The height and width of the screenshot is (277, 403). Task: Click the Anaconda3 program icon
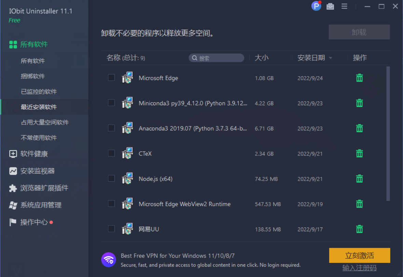[127, 128]
